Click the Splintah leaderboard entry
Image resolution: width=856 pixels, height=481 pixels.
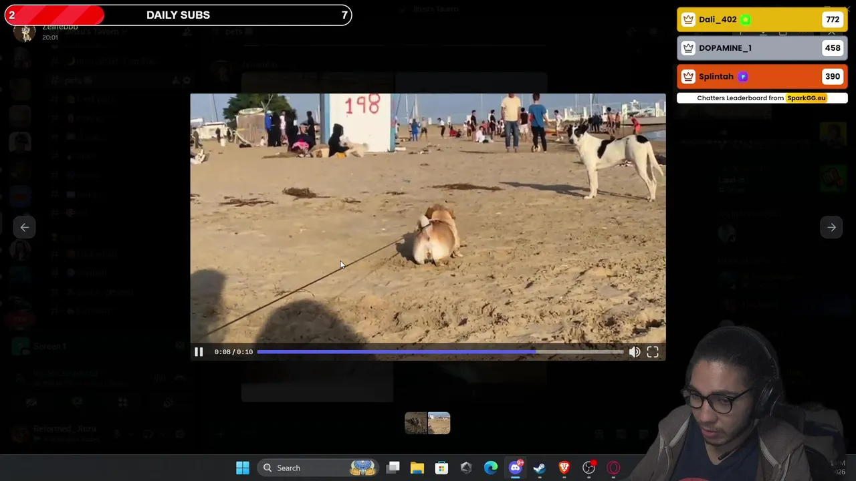pyautogui.click(x=762, y=76)
